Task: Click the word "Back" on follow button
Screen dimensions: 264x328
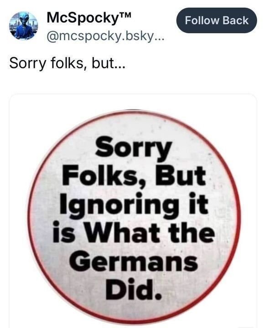Action: click(235, 20)
